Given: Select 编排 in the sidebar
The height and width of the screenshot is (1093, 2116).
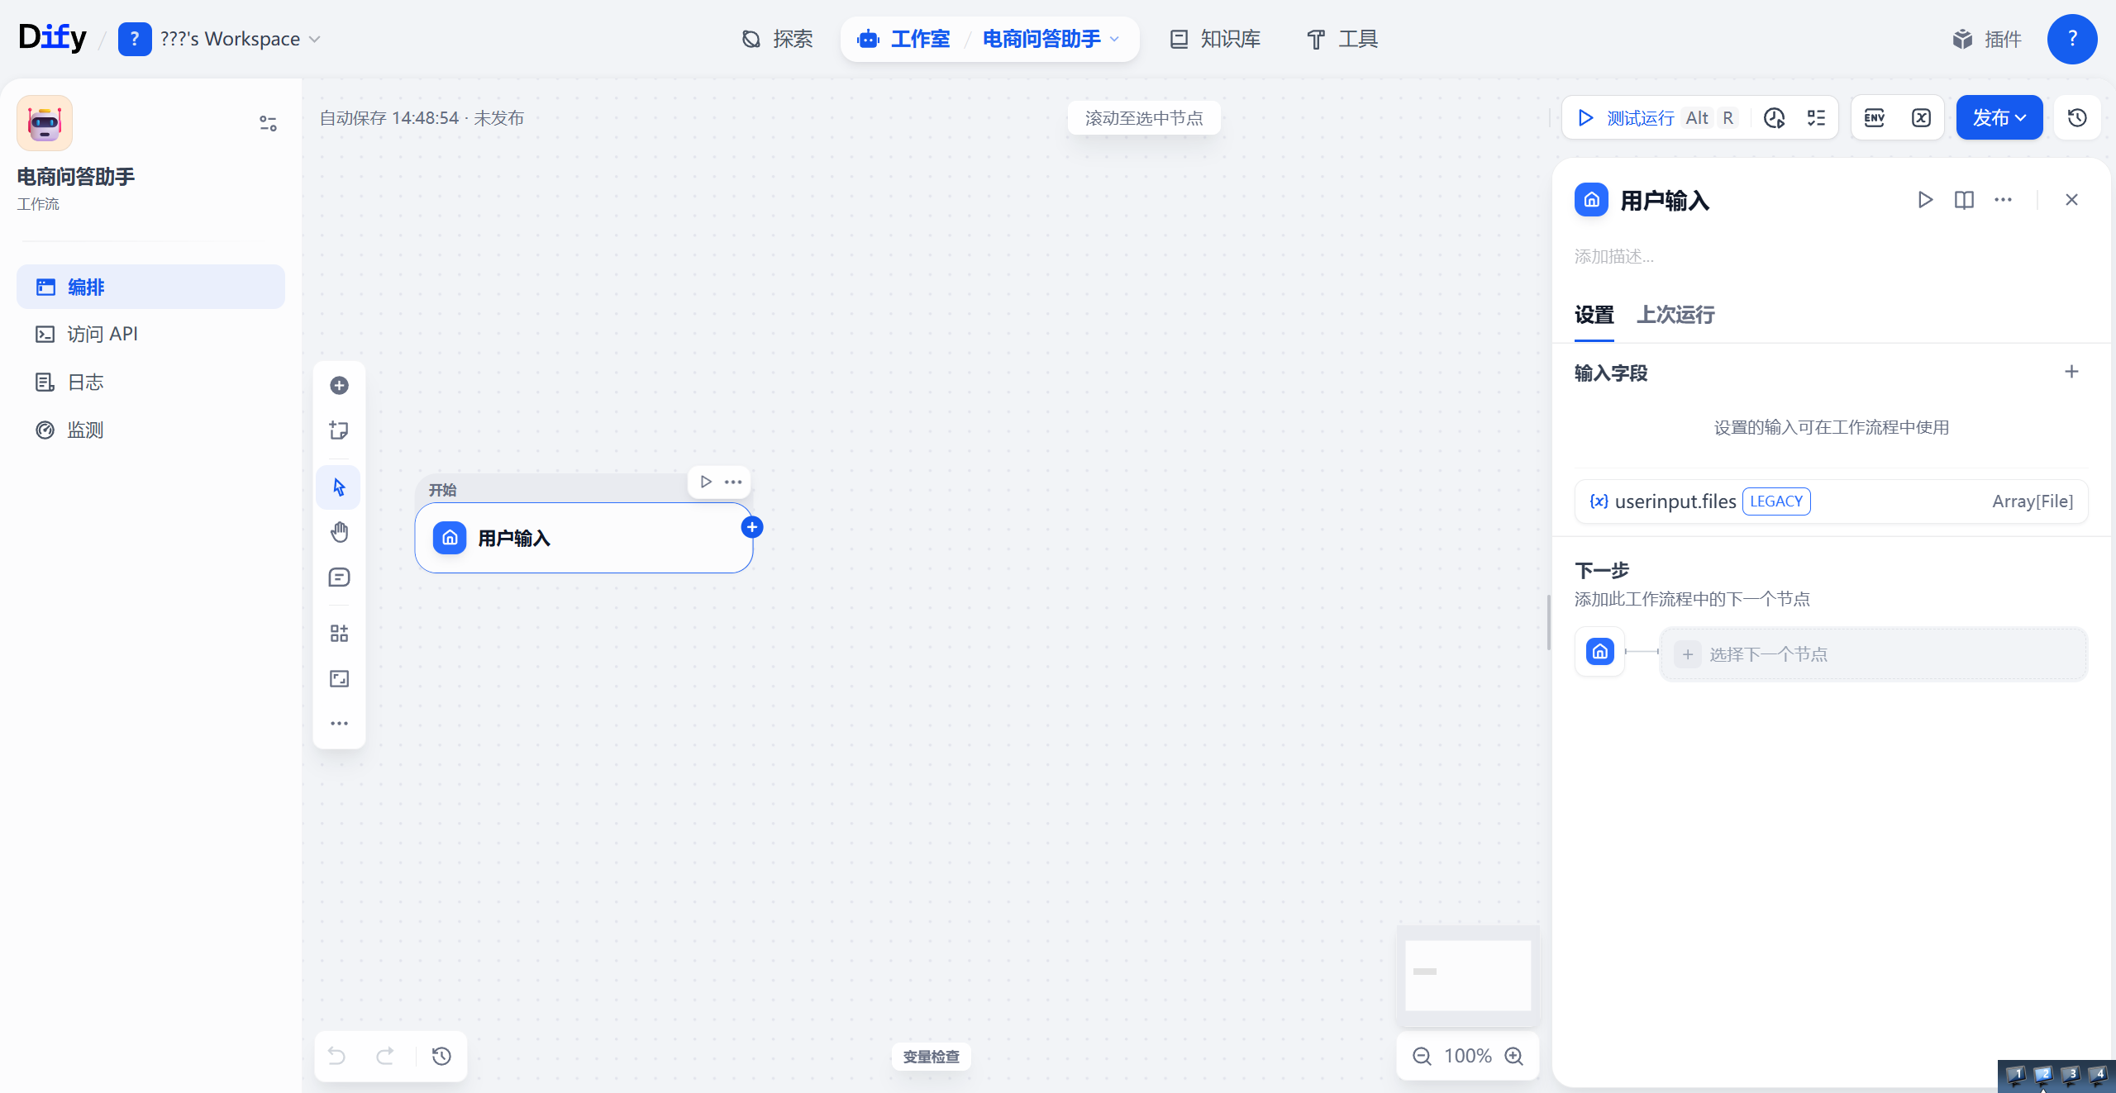Looking at the screenshot, I should click(x=150, y=287).
